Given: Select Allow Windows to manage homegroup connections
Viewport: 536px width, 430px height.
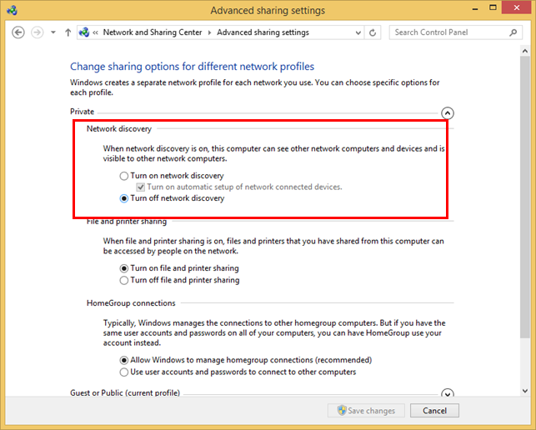Looking at the screenshot, I should pos(245,360).
